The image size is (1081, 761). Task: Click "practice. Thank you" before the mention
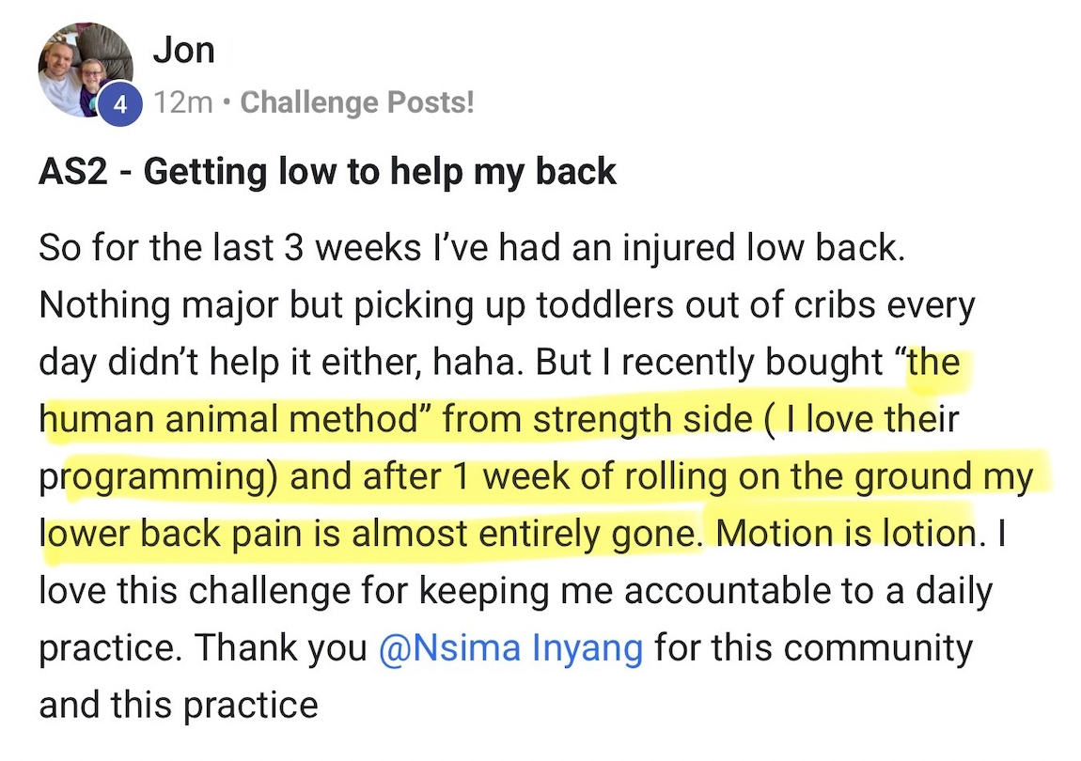203,648
